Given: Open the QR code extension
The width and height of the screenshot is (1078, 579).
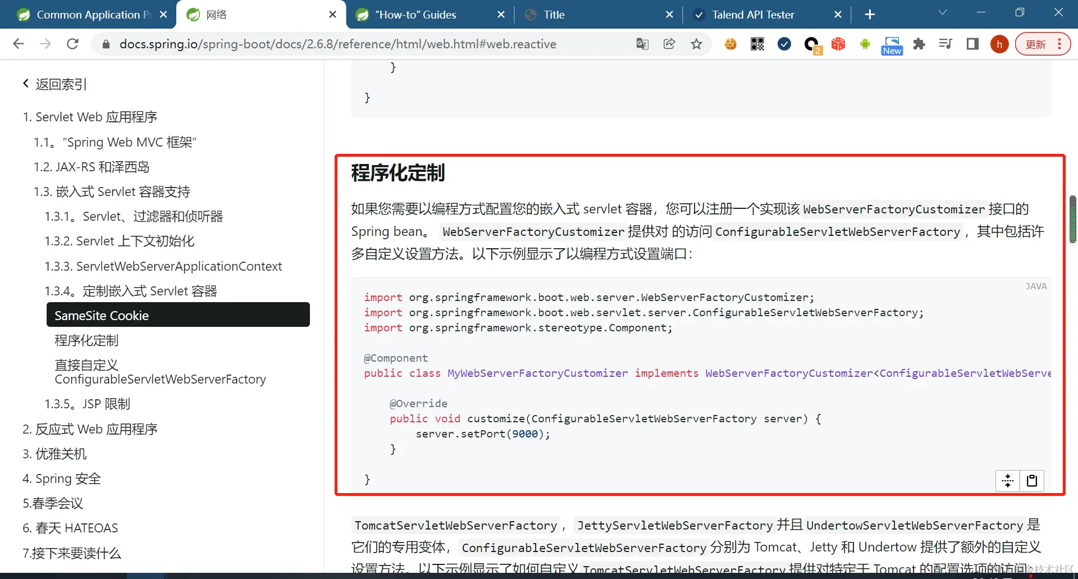Looking at the screenshot, I should pos(757,44).
